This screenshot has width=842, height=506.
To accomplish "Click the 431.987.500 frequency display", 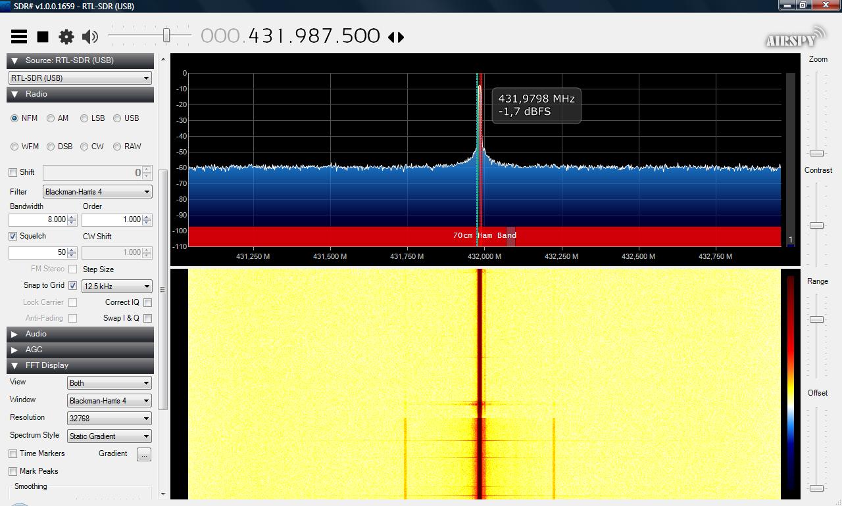I will coord(290,35).
